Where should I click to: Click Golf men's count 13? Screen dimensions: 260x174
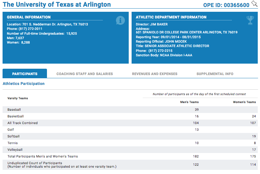197,129
